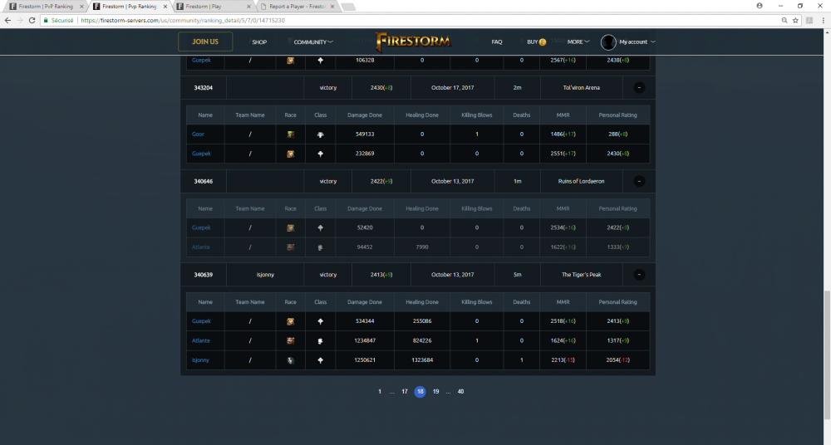Screen dimensions: 831x445
Task: Click Atlante's race icon in match 340639
Action: click(290, 340)
